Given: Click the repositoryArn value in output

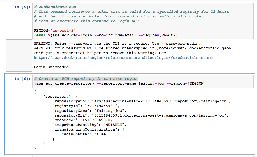Looking at the screenshot, I should [x=161, y=101].
